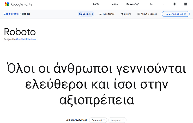Open the three-dot more options menu

coord(164,4)
